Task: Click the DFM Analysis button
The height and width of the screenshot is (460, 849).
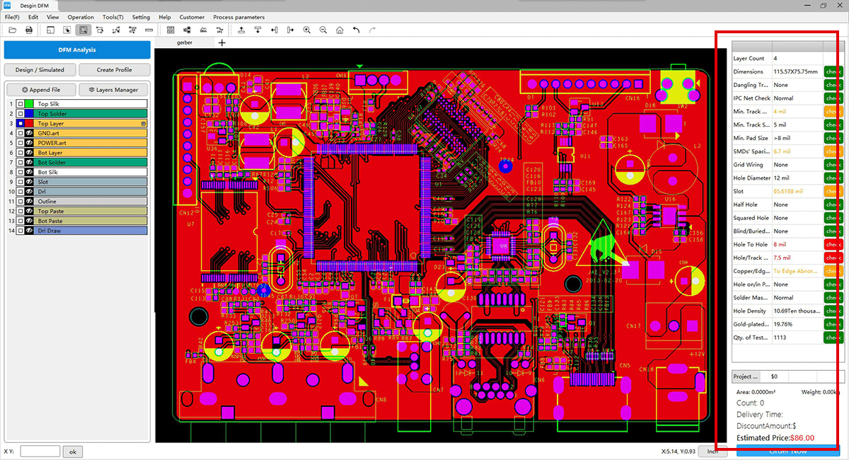Action: [x=77, y=50]
